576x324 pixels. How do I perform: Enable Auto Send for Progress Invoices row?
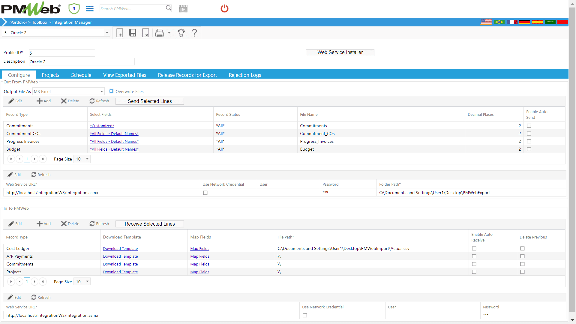(x=529, y=142)
